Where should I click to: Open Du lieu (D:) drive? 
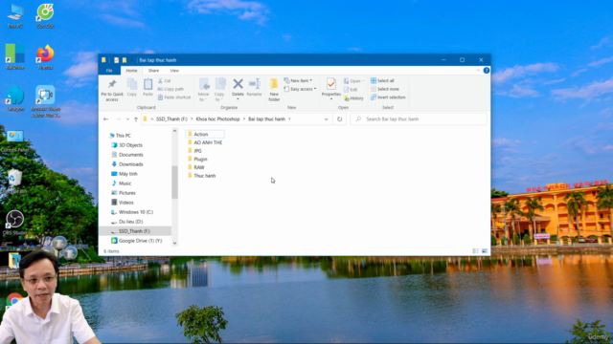coord(127,222)
